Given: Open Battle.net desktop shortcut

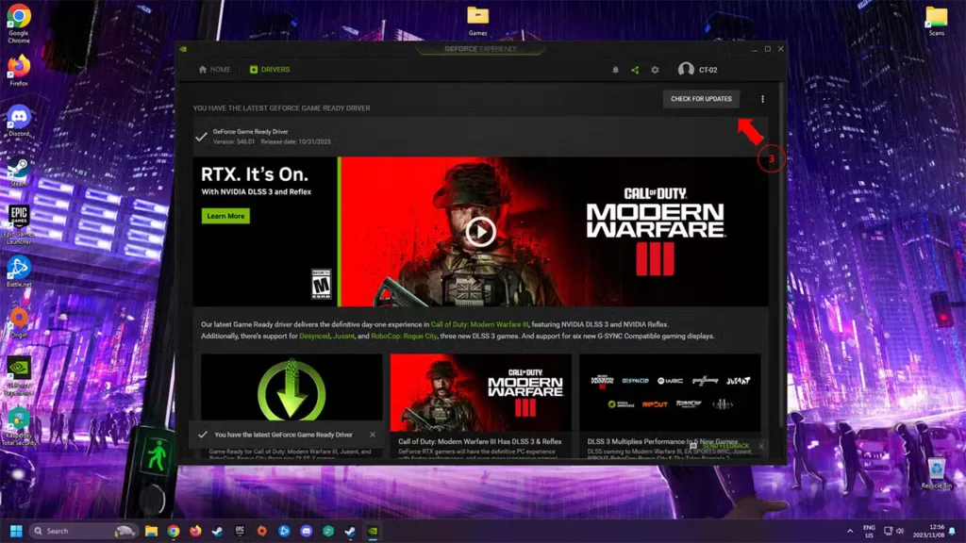Looking at the screenshot, I should [19, 271].
